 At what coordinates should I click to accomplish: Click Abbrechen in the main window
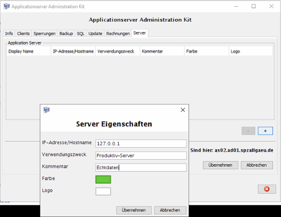click(256, 165)
